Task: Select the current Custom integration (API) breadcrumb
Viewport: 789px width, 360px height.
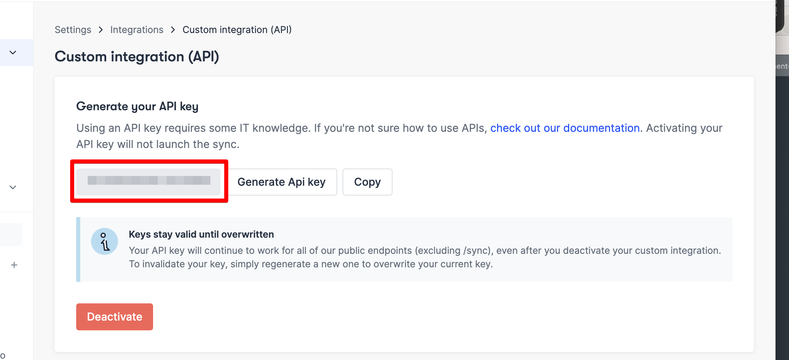Action: pyautogui.click(x=237, y=30)
